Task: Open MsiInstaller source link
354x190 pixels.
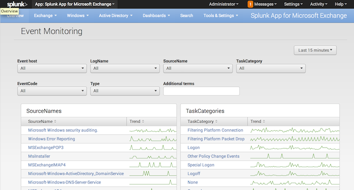Action: click(39, 156)
